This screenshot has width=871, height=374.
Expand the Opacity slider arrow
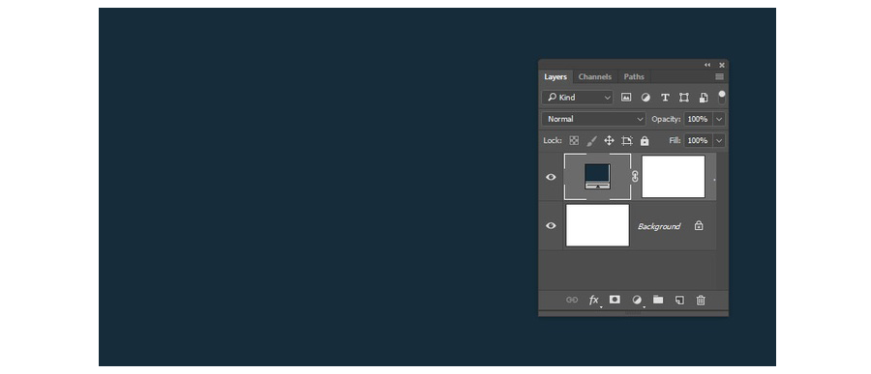tap(719, 119)
